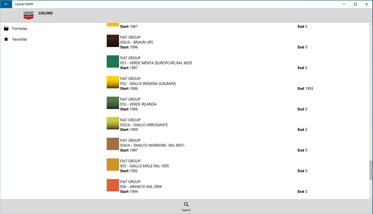Open Formulas in the sidebar

click(20, 29)
